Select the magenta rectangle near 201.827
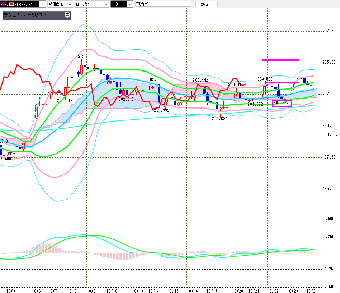Viewport: 340px width, 293px height. pos(282,104)
